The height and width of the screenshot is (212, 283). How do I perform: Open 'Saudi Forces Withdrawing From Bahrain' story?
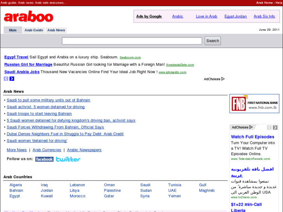(55, 127)
